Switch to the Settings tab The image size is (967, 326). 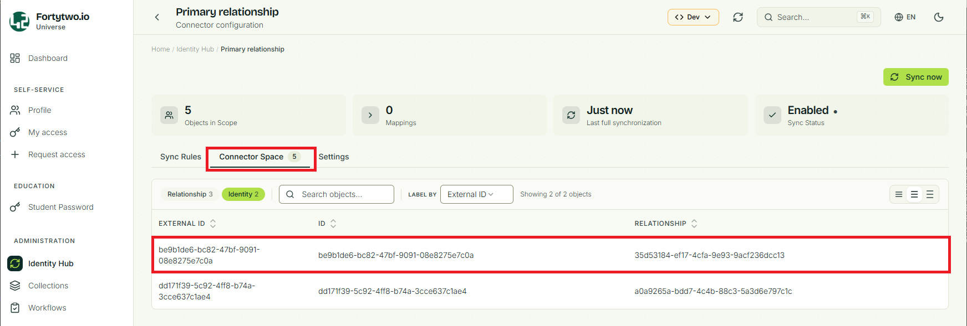click(x=334, y=157)
